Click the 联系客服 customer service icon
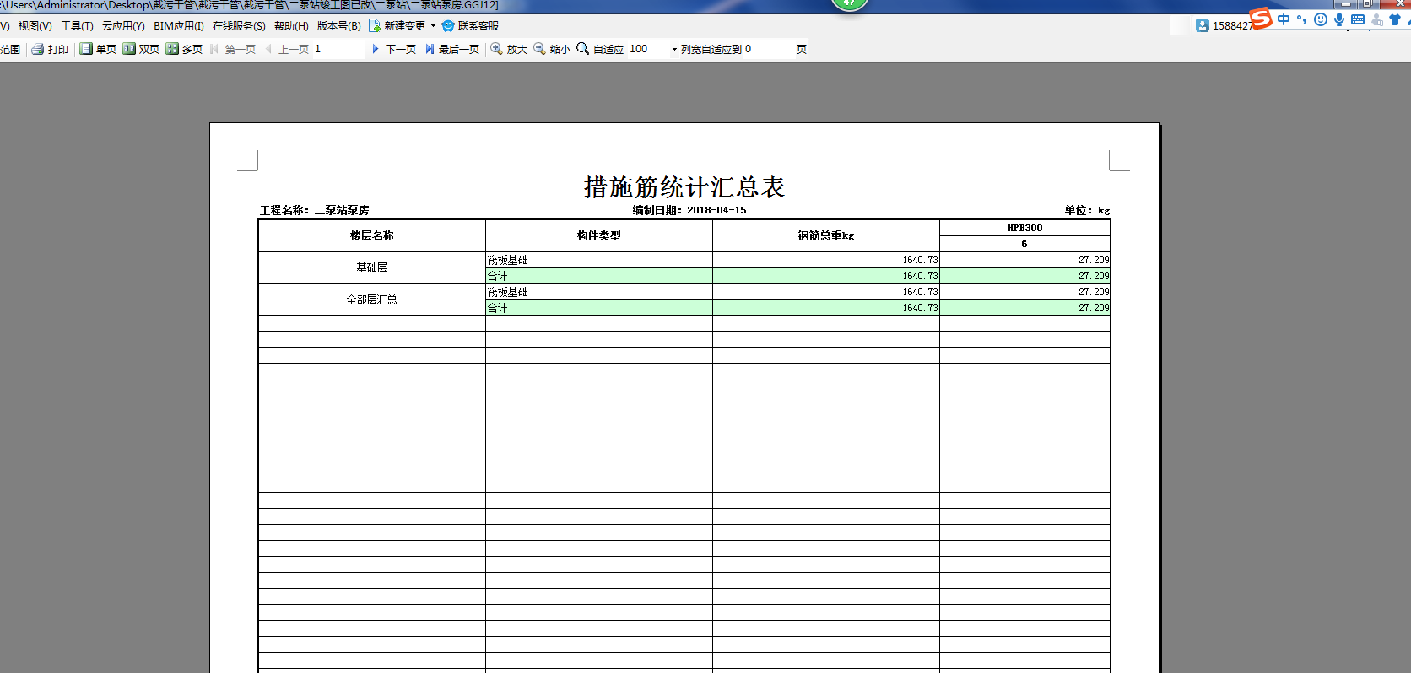Screen dimensions: 1411x673 448,26
